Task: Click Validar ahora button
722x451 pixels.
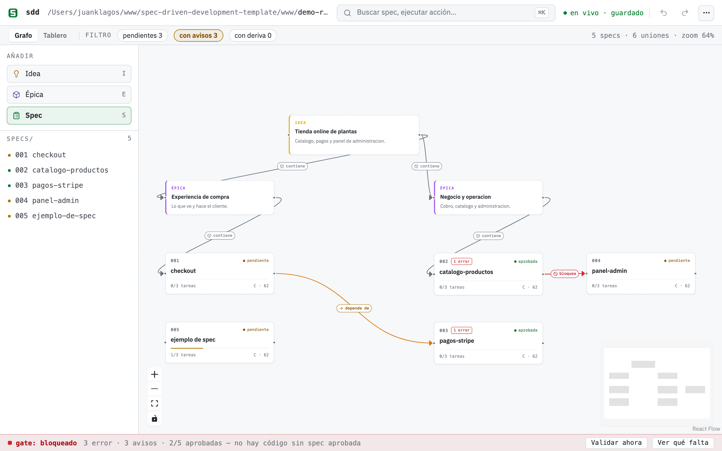Action: (x=617, y=443)
